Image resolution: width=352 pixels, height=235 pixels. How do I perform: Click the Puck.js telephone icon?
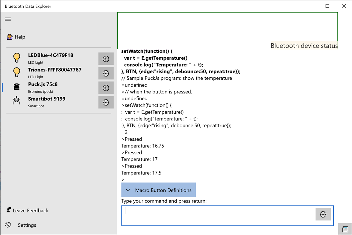point(16,87)
